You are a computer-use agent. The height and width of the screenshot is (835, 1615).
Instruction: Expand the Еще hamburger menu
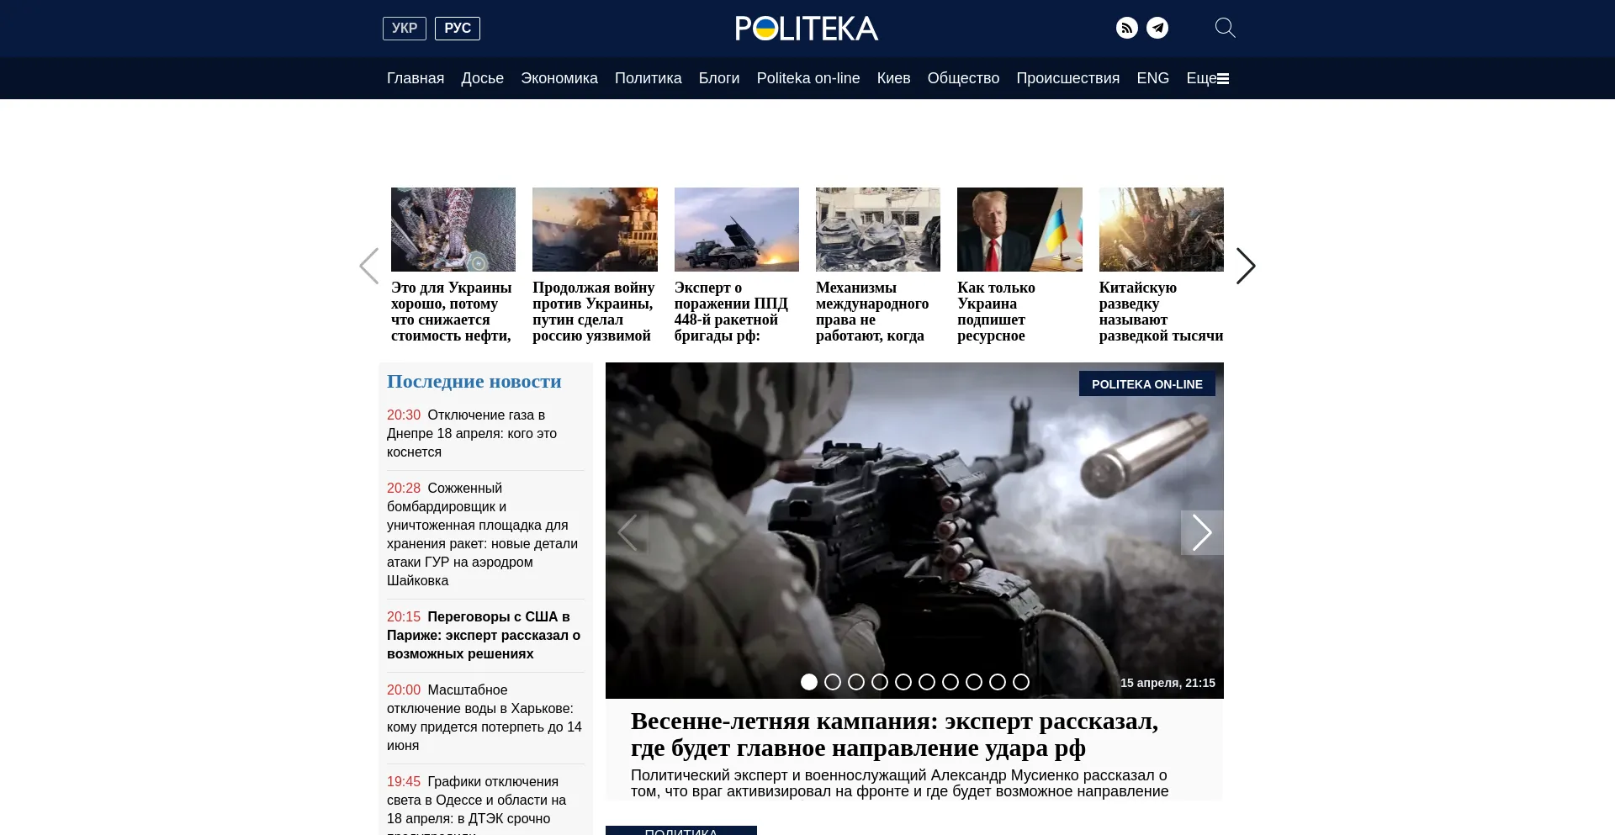[1207, 78]
